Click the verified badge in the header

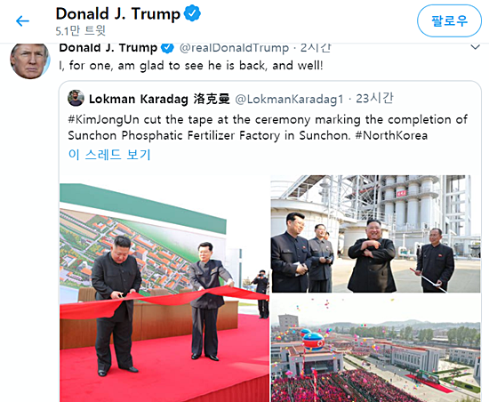tap(192, 13)
